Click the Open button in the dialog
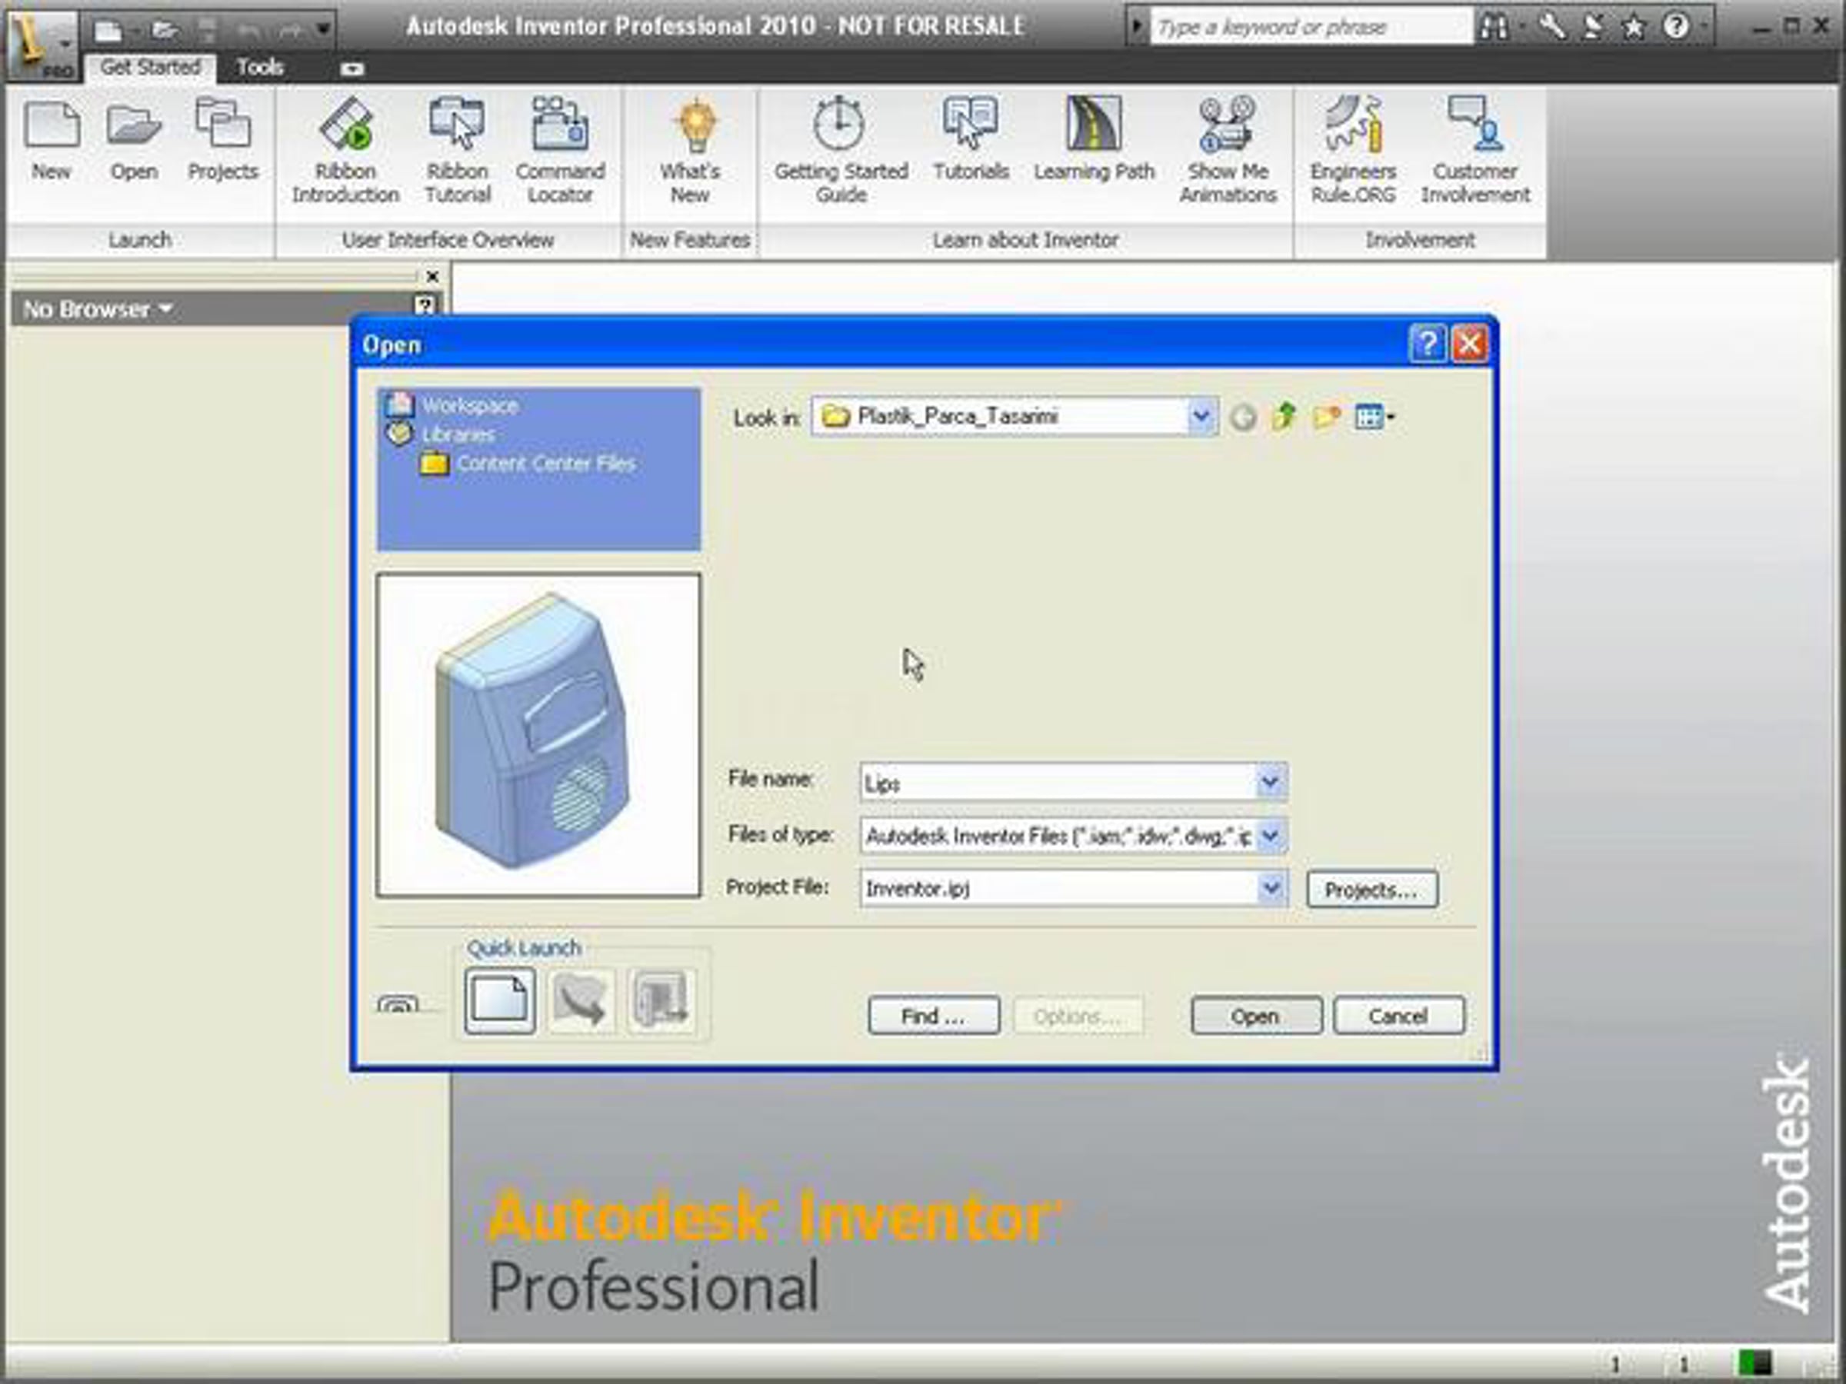The height and width of the screenshot is (1384, 1846). click(1256, 1016)
